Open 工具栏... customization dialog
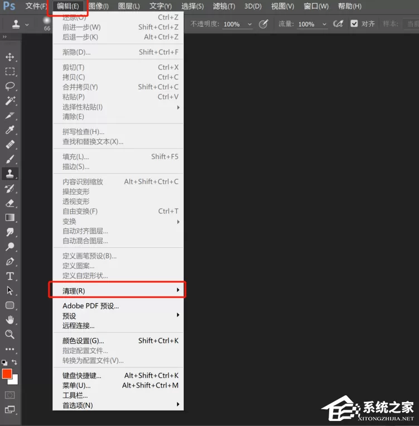Screen dimensions: 419x426 coord(118,395)
